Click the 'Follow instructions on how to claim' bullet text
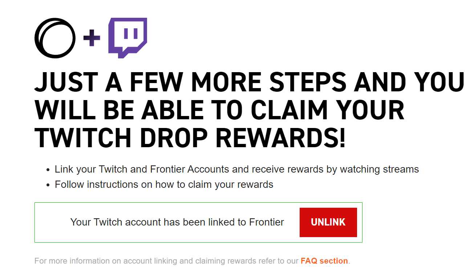This screenshot has width=470, height=277. [x=164, y=185]
